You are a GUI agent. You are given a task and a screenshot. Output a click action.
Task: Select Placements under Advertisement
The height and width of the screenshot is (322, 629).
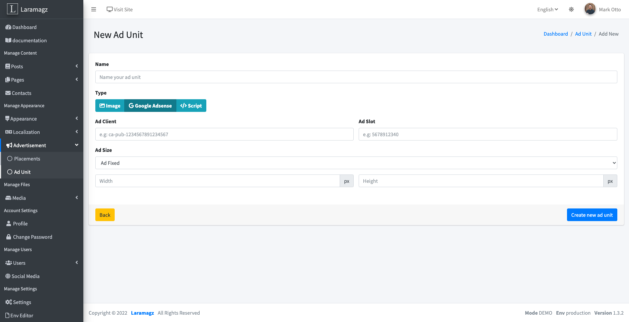coord(27,159)
